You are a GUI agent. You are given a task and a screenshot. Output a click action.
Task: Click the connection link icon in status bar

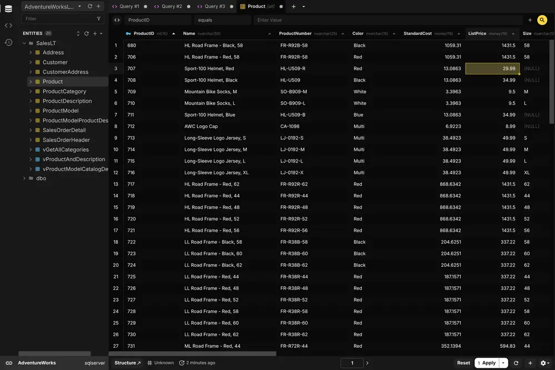(x=9, y=363)
